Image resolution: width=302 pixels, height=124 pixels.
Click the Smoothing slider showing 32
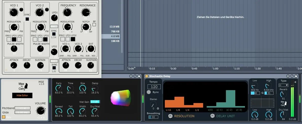pyautogui.click(x=153, y=117)
